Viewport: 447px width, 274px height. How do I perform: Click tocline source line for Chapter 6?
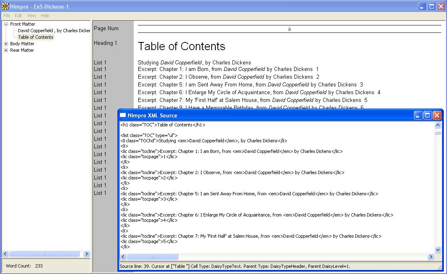(257, 215)
